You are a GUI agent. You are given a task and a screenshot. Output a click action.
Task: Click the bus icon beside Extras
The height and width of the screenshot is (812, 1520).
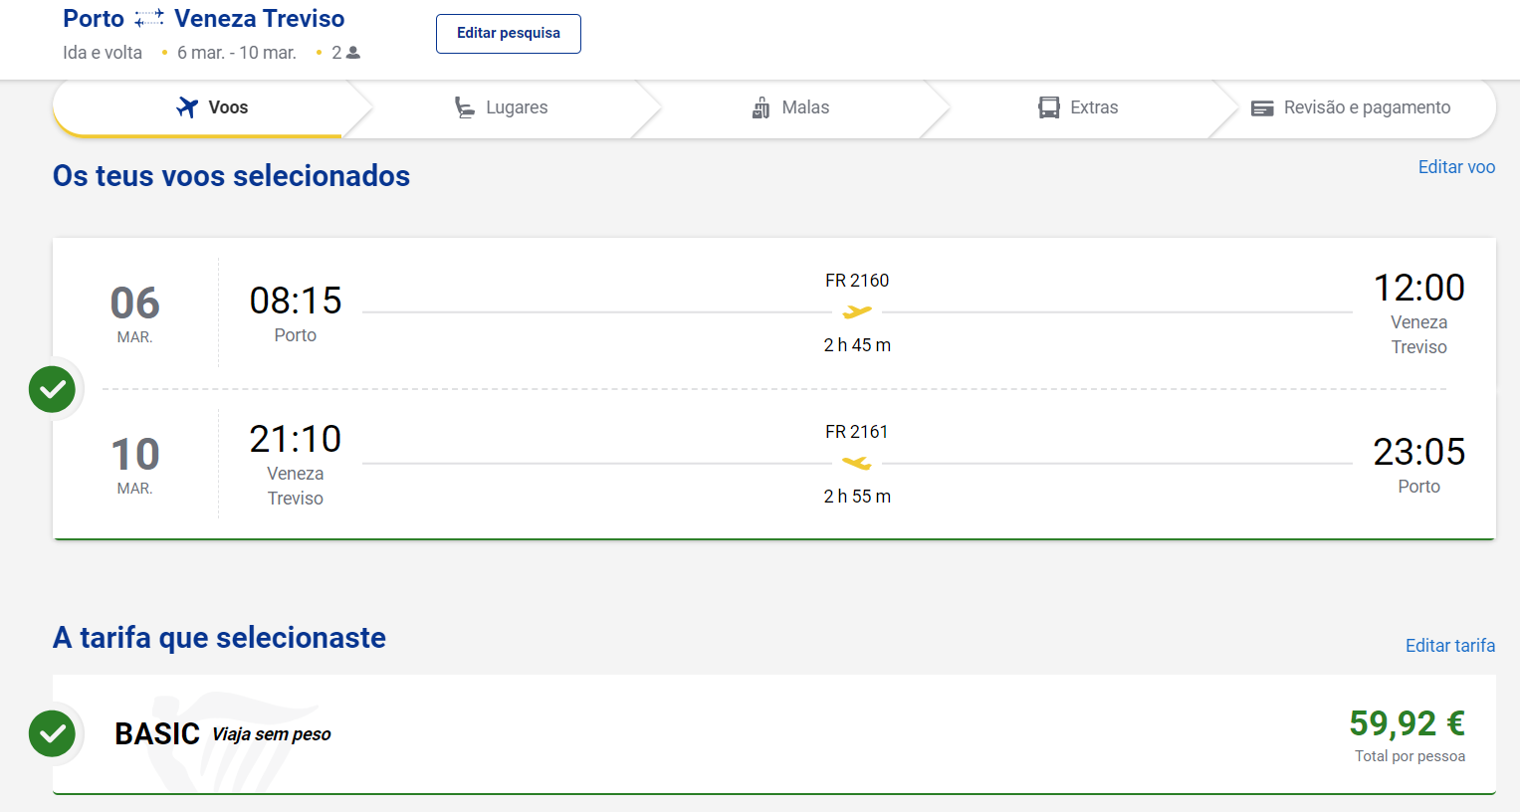click(1049, 107)
